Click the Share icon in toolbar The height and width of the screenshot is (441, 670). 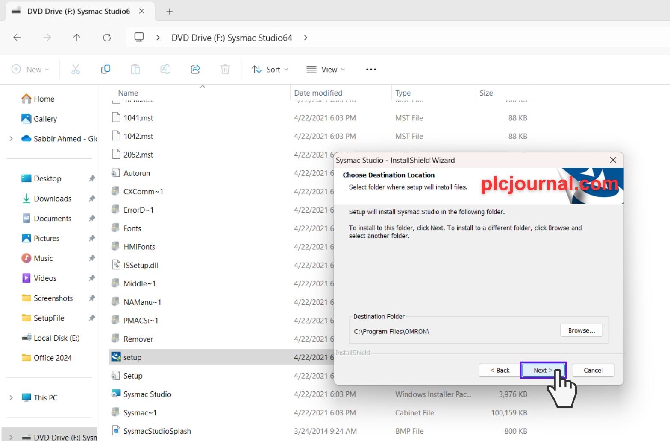point(195,69)
